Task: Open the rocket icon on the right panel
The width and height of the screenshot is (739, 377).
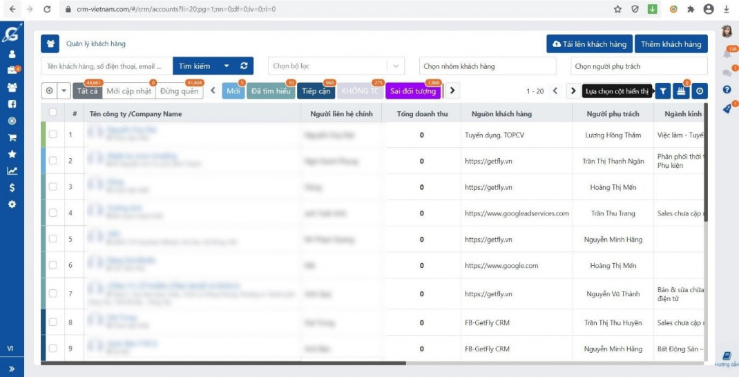Action: 727,109
